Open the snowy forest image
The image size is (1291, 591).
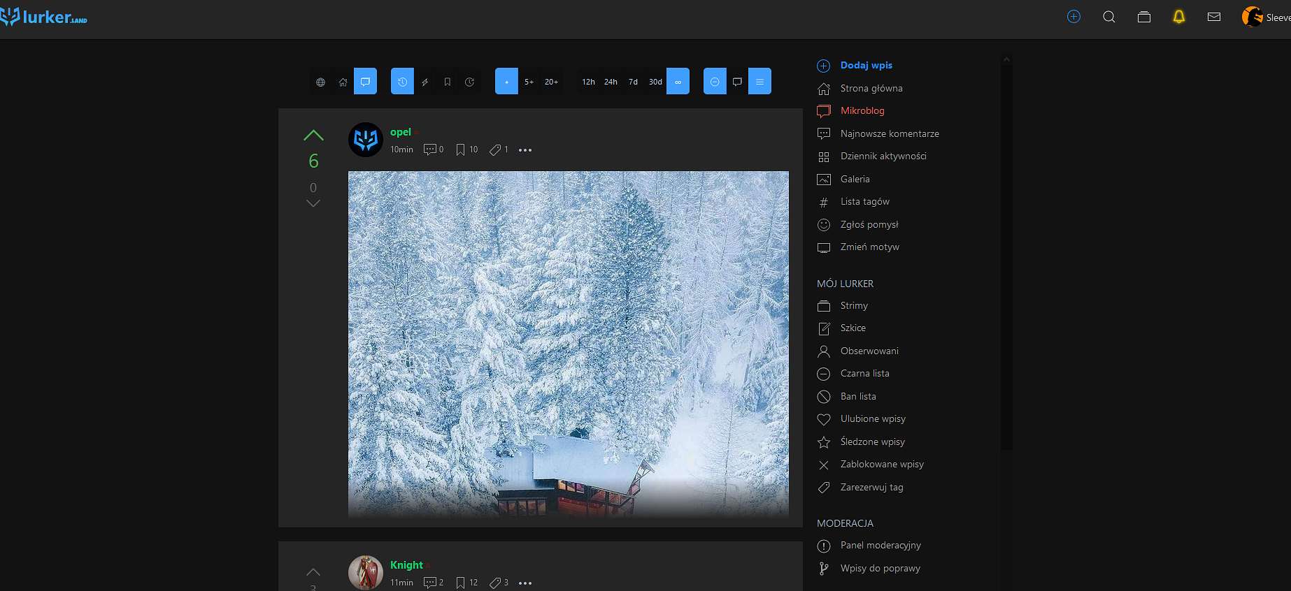[x=569, y=344]
